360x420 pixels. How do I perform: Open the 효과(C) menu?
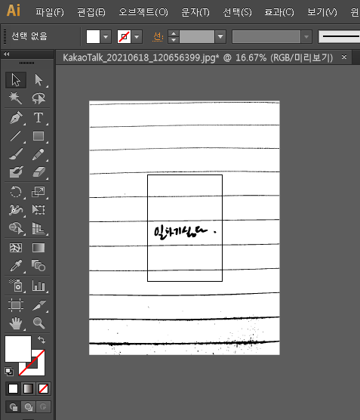(x=279, y=12)
